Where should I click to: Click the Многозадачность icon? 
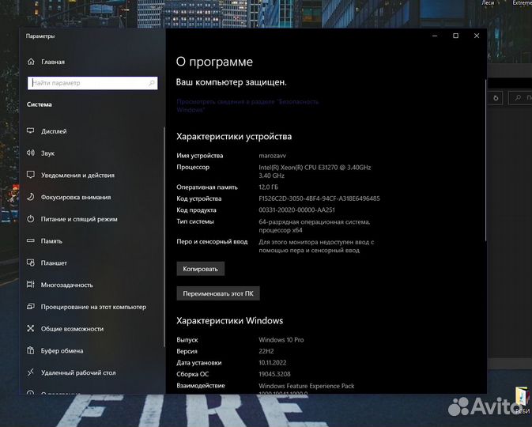31,285
